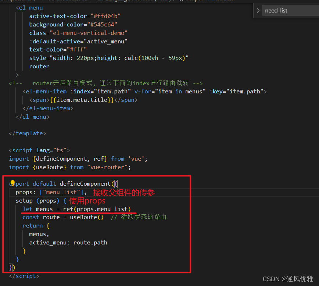Click the closing template tag
The width and height of the screenshot is (319, 286).
coord(27,133)
